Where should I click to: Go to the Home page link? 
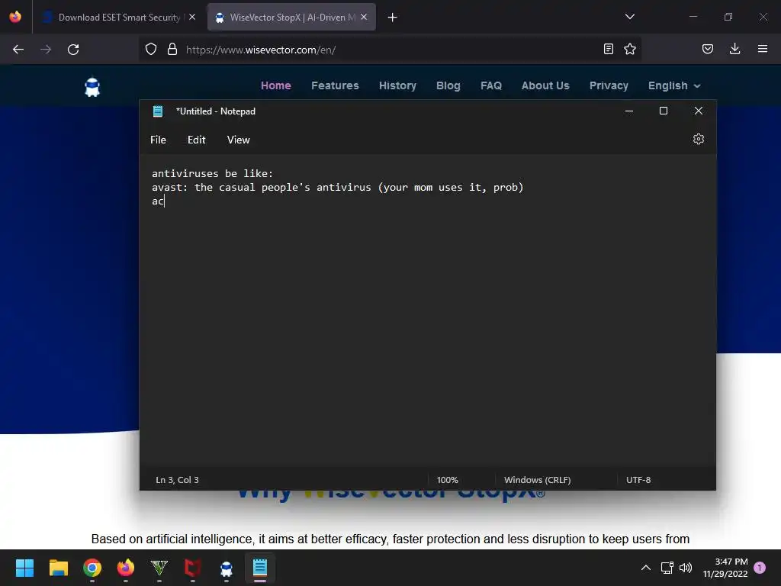tap(276, 85)
